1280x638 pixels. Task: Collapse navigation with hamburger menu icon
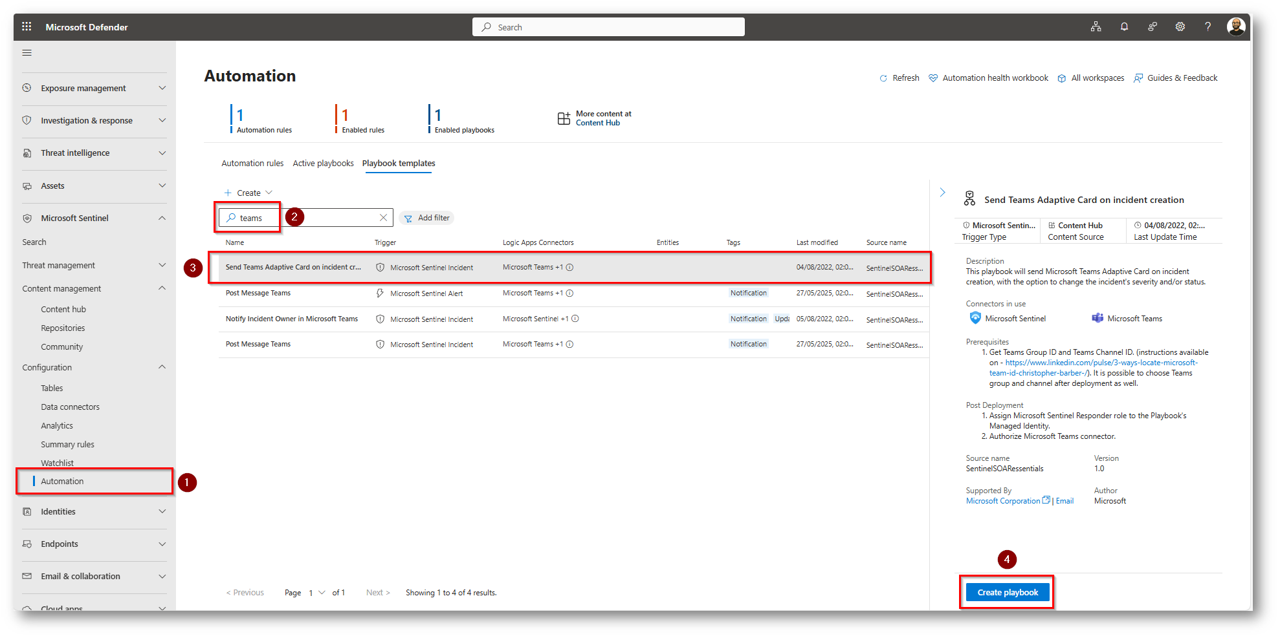click(27, 53)
